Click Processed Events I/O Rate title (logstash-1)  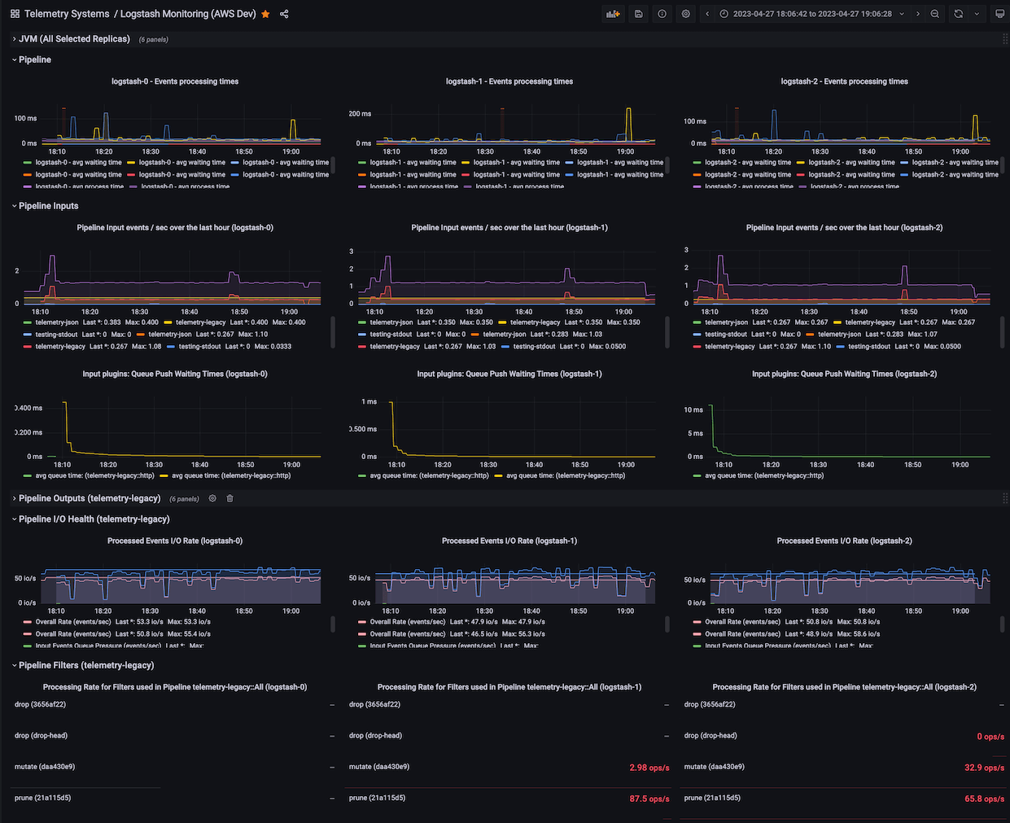pos(509,541)
